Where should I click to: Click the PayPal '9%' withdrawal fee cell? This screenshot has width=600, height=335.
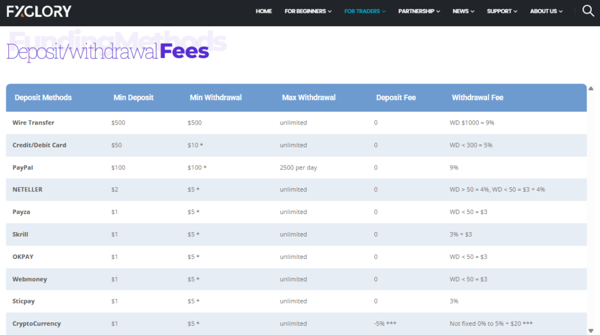(x=454, y=167)
